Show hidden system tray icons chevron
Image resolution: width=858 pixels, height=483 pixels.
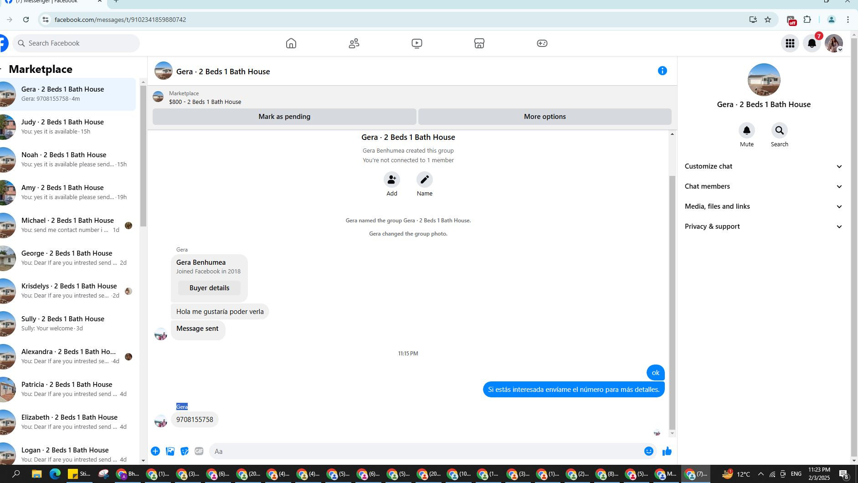[760, 474]
